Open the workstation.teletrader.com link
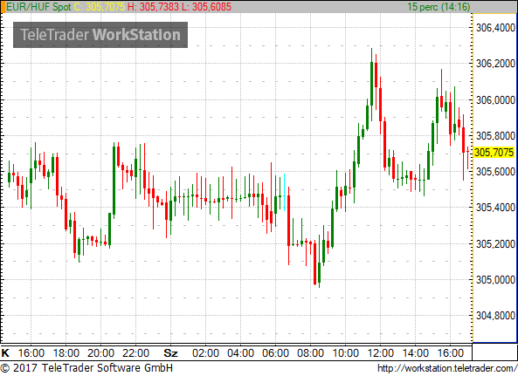518x376 pixels. (447, 368)
